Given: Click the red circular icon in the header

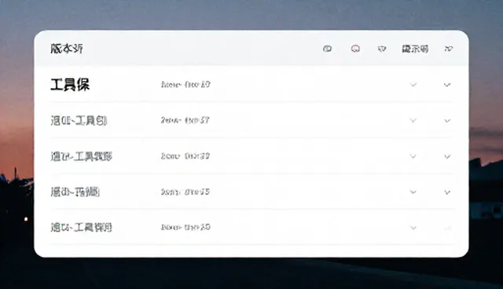Looking at the screenshot, I should [355, 49].
